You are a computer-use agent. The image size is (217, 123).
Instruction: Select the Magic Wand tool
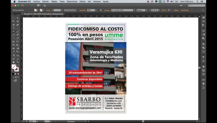tap(14, 21)
